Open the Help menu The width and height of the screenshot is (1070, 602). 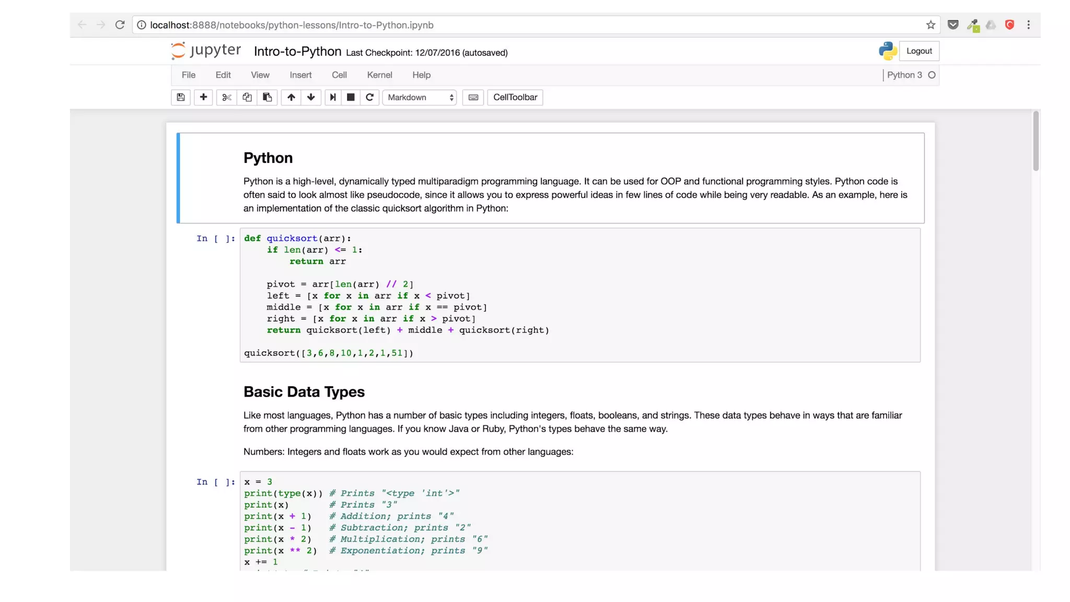click(x=421, y=75)
